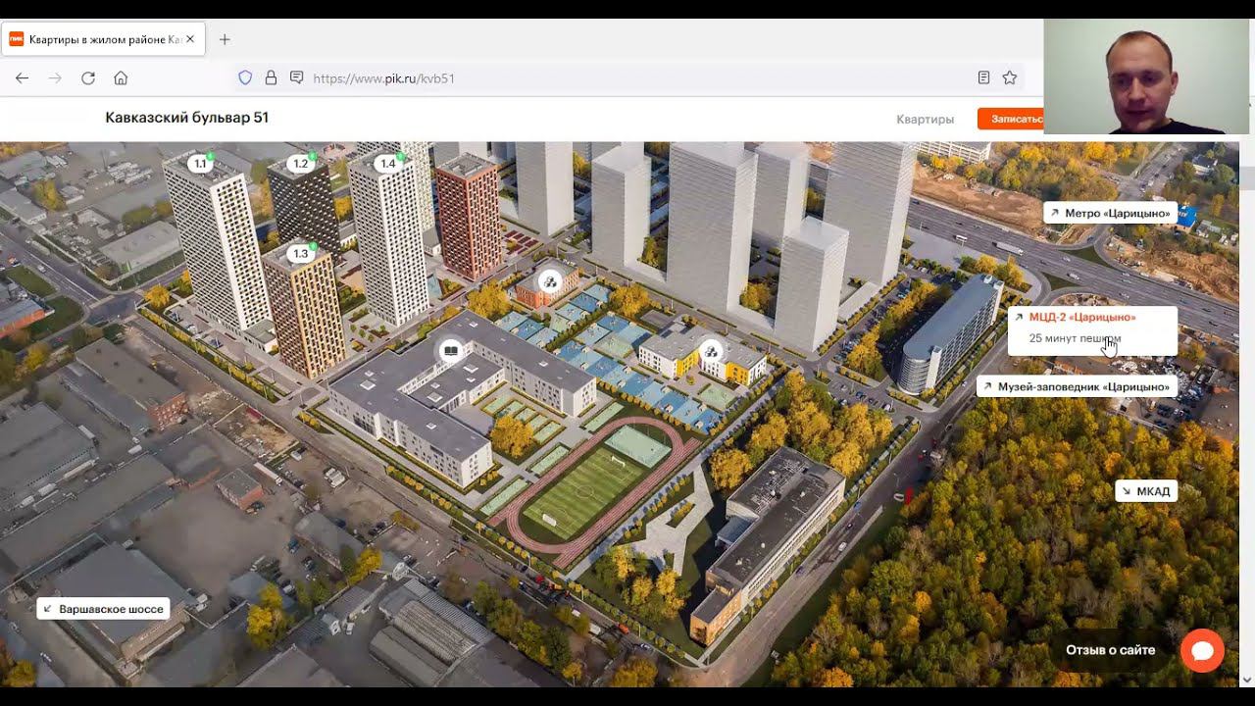Open the orange chat bubble widget
The height and width of the screenshot is (706, 1255).
click(x=1202, y=650)
